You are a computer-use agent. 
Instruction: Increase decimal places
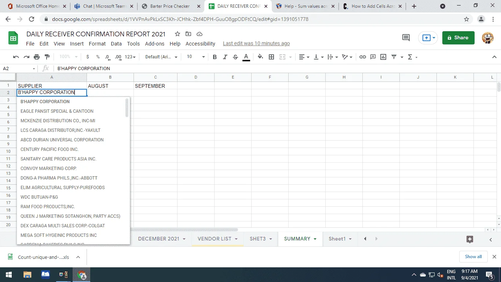[118, 57]
